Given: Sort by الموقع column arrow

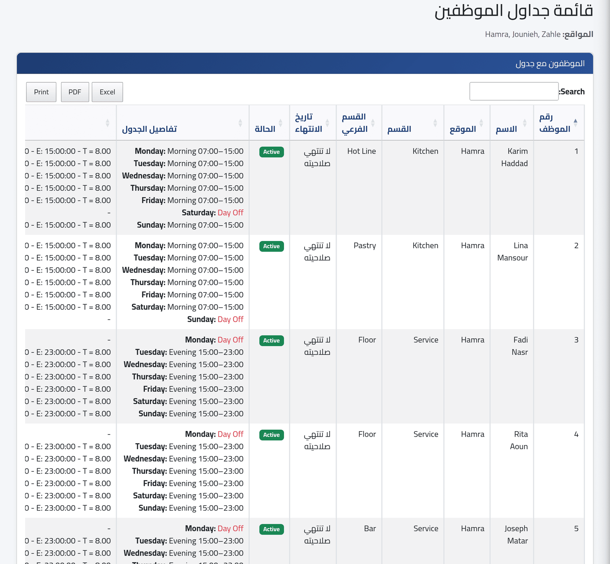Looking at the screenshot, I should (481, 123).
